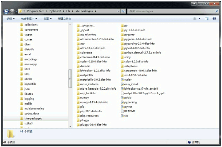Image resolution: width=222 pixels, height=147 pixels.
Task: Select kiwisolver.cp37-win_amd64 file icon
Action: coord(122,89)
